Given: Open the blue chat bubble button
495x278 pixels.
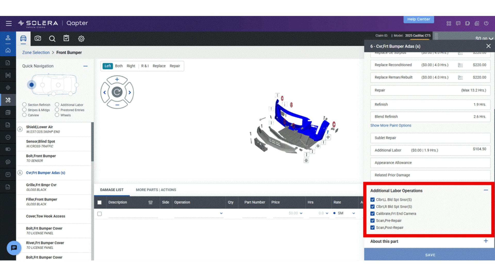Looking at the screenshot, I should pyautogui.click(x=14, y=248).
